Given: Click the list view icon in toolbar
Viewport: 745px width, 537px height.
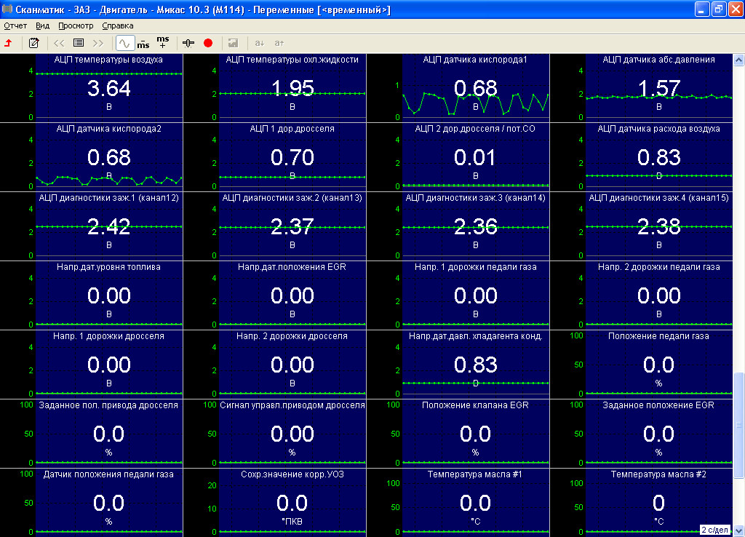Looking at the screenshot, I should (x=79, y=43).
